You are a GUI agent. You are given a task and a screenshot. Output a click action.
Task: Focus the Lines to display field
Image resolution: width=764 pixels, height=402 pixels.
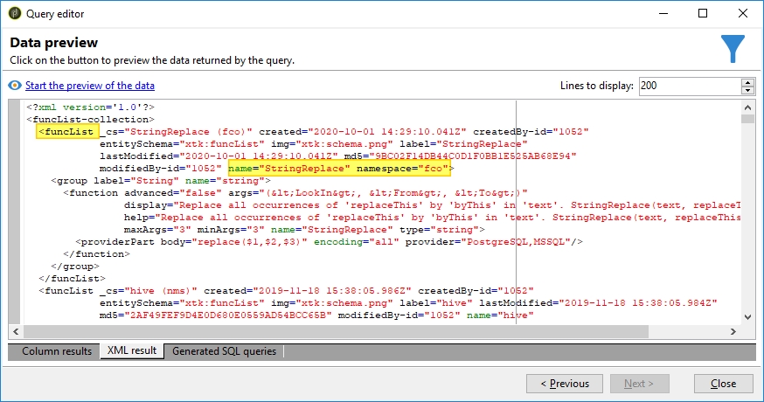(689, 86)
